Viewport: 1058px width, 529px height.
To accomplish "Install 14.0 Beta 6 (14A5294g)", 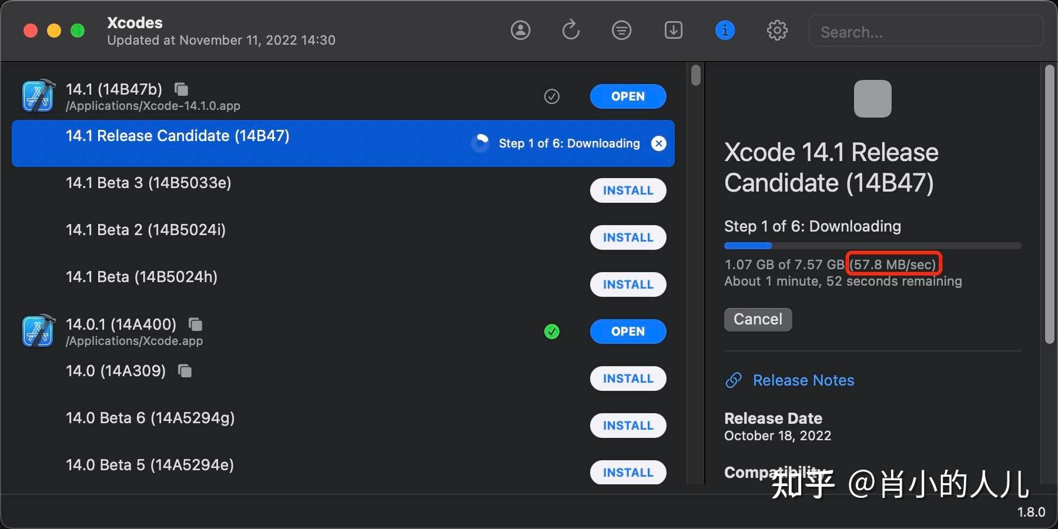I will (628, 426).
